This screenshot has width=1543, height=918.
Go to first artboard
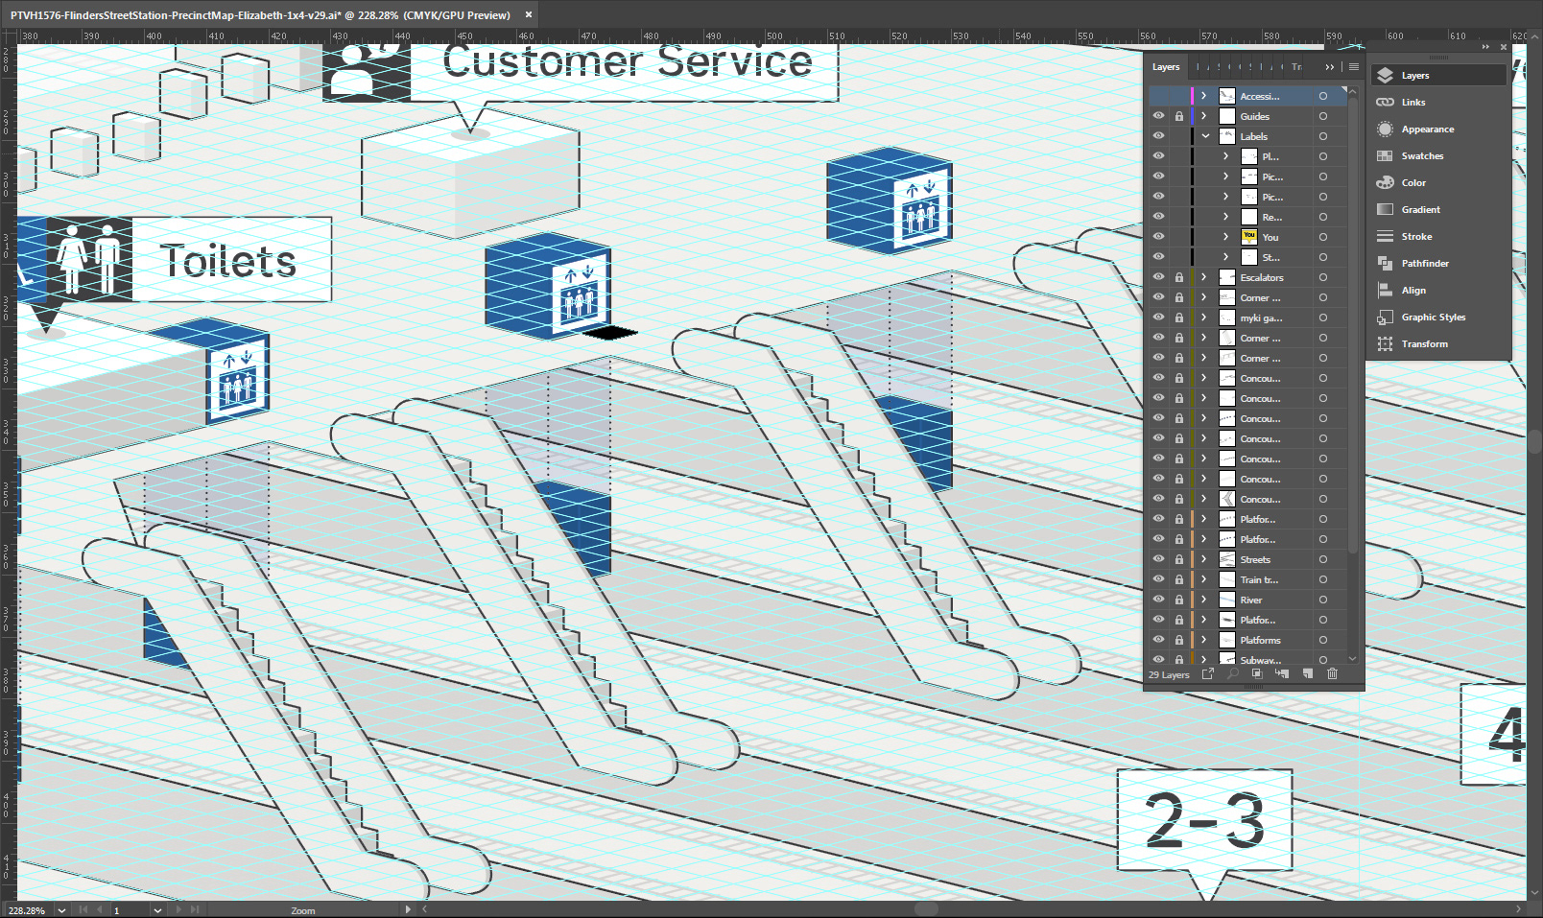83,909
